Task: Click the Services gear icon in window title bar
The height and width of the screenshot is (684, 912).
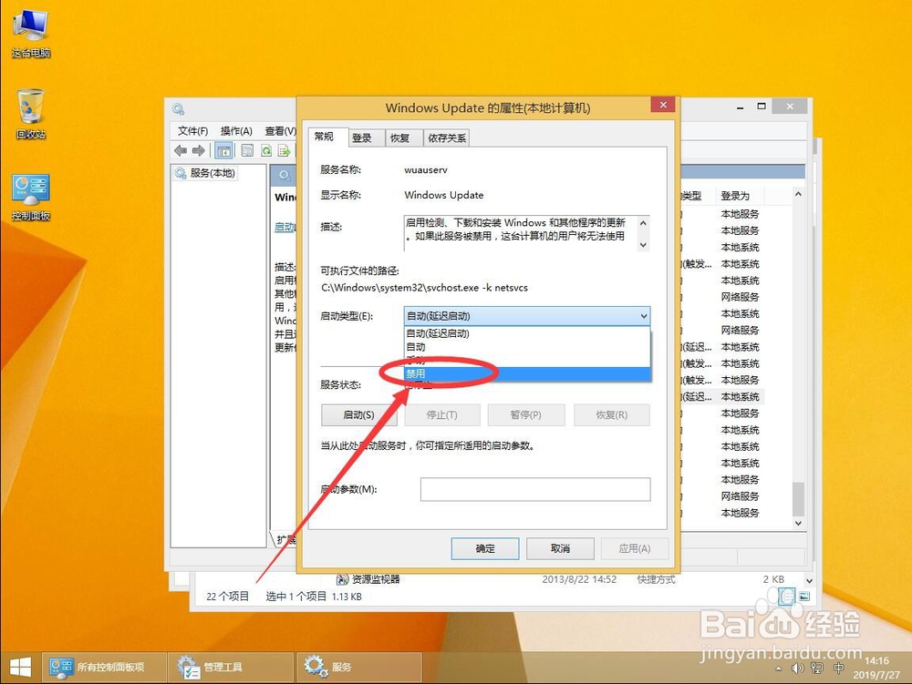Action: coord(179,109)
